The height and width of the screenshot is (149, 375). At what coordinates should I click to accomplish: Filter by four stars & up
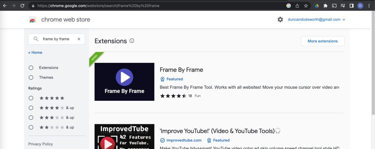(x=31, y=108)
